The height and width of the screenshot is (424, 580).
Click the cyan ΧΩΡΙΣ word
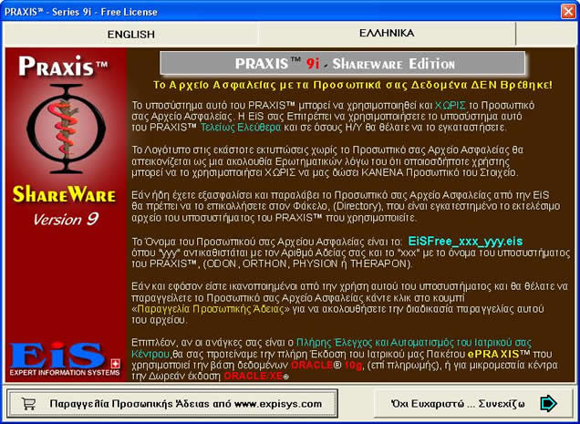click(451, 106)
